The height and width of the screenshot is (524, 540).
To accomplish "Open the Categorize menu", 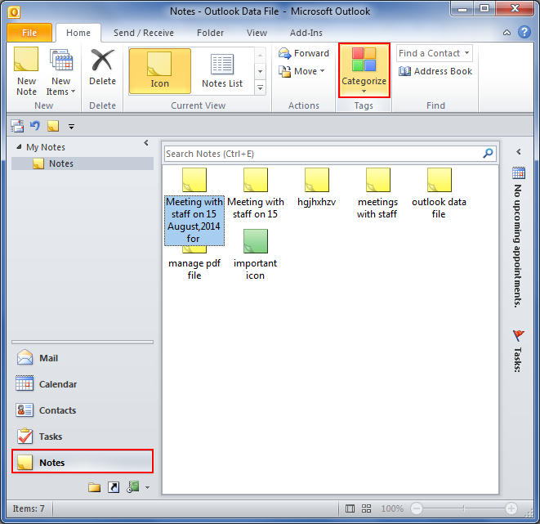I will point(364,70).
